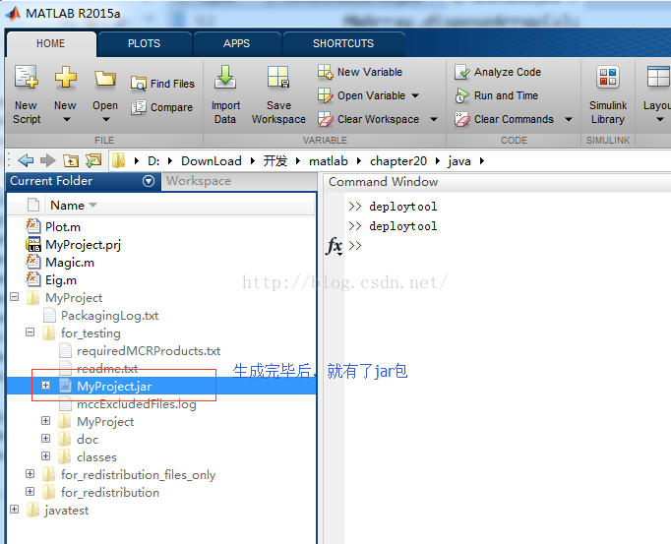Click the Clear Commands icon
This screenshot has height=544, width=671.
(462, 119)
